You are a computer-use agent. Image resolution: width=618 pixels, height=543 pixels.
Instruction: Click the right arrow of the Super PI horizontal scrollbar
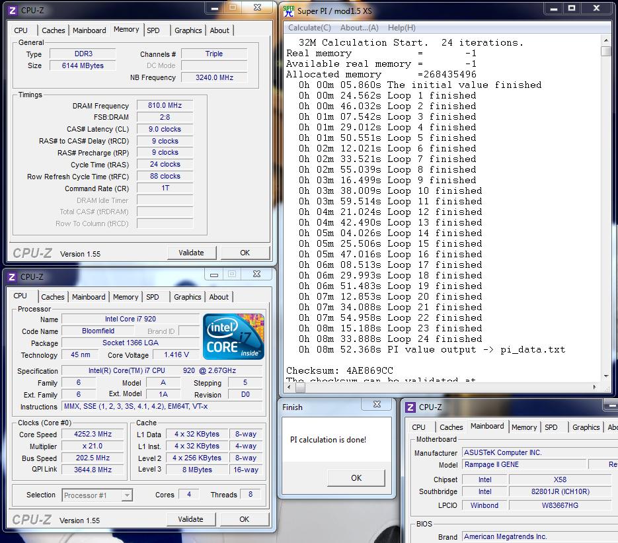click(595, 387)
